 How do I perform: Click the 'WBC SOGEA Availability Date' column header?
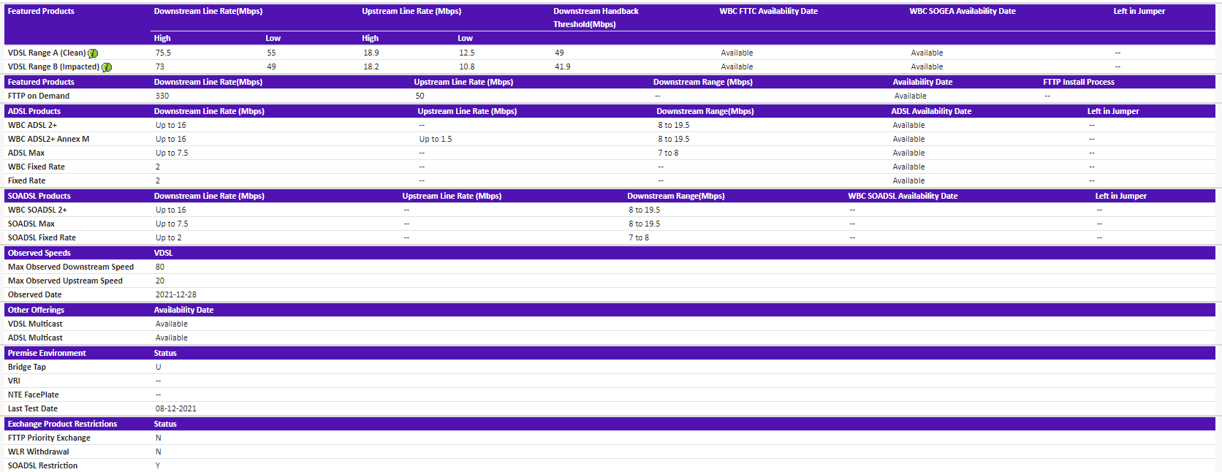(x=963, y=11)
